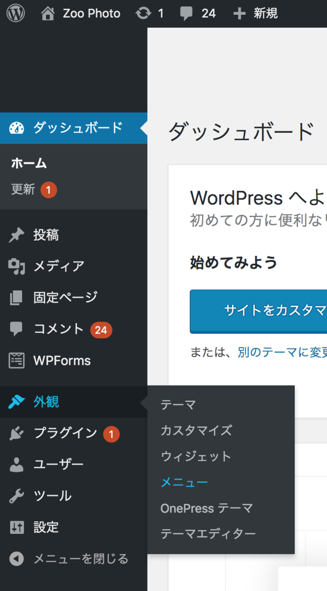
Task: Click the ダッシュボード gauge icon
Action: pyautogui.click(x=17, y=128)
